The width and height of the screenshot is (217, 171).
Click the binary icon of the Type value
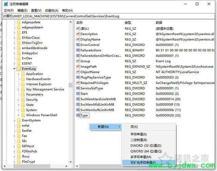[x=78, y=115]
